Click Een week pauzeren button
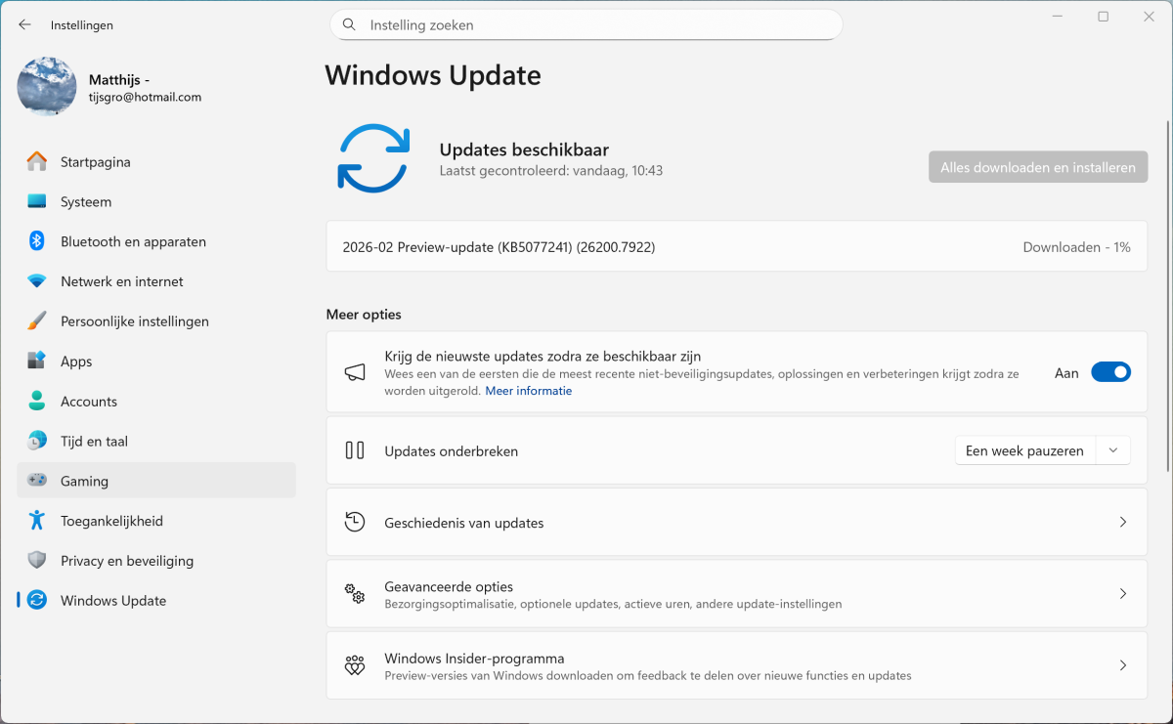The image size is (1173, 724). 1024,450
